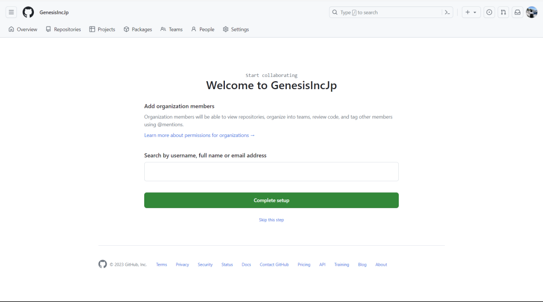Open the Projects tab

[x=102, y=29]
